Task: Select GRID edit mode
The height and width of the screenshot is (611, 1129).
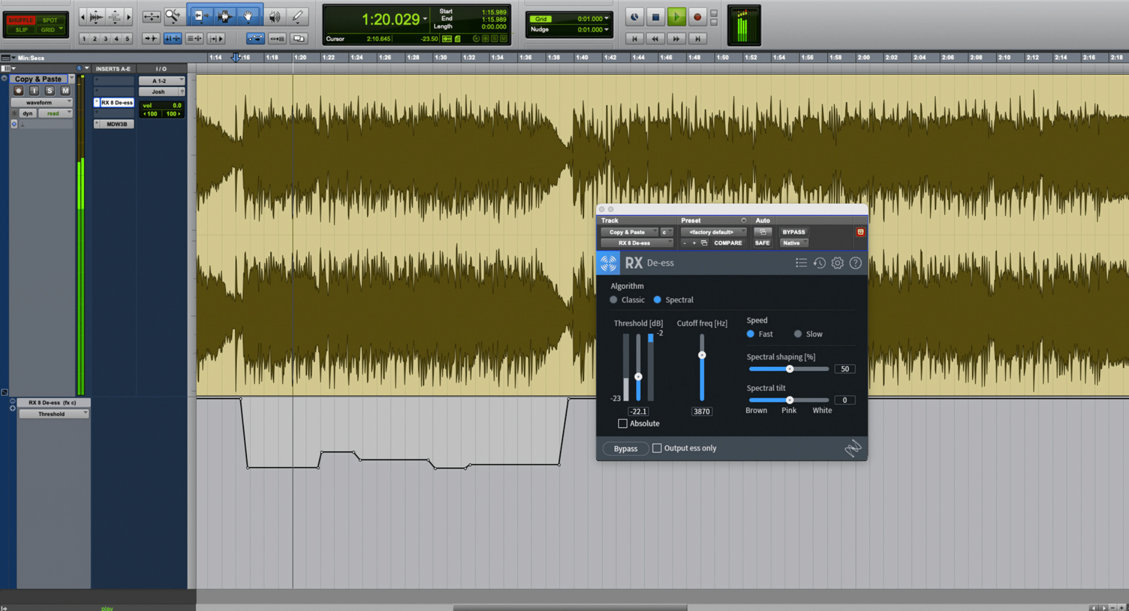Action: click(50, 30)
